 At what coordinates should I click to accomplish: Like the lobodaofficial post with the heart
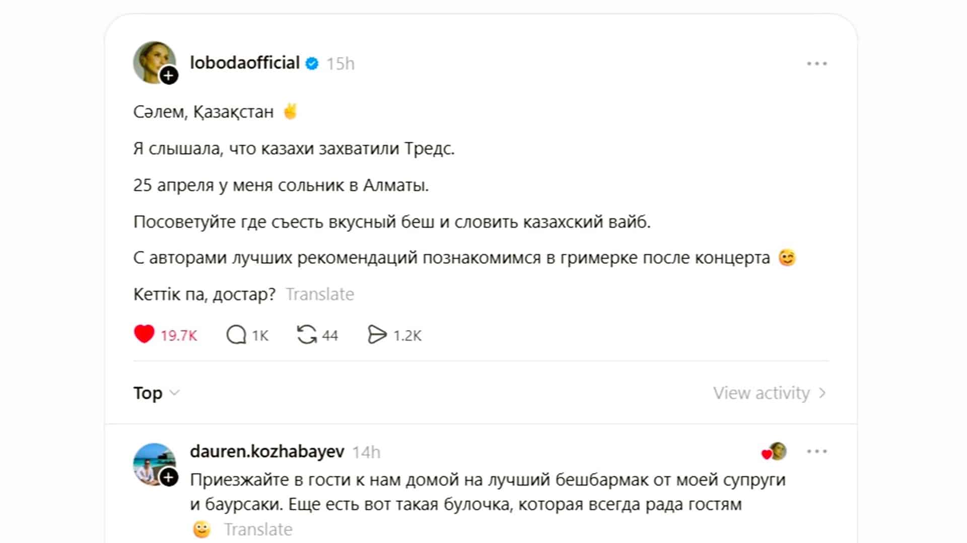coord(144,334)
